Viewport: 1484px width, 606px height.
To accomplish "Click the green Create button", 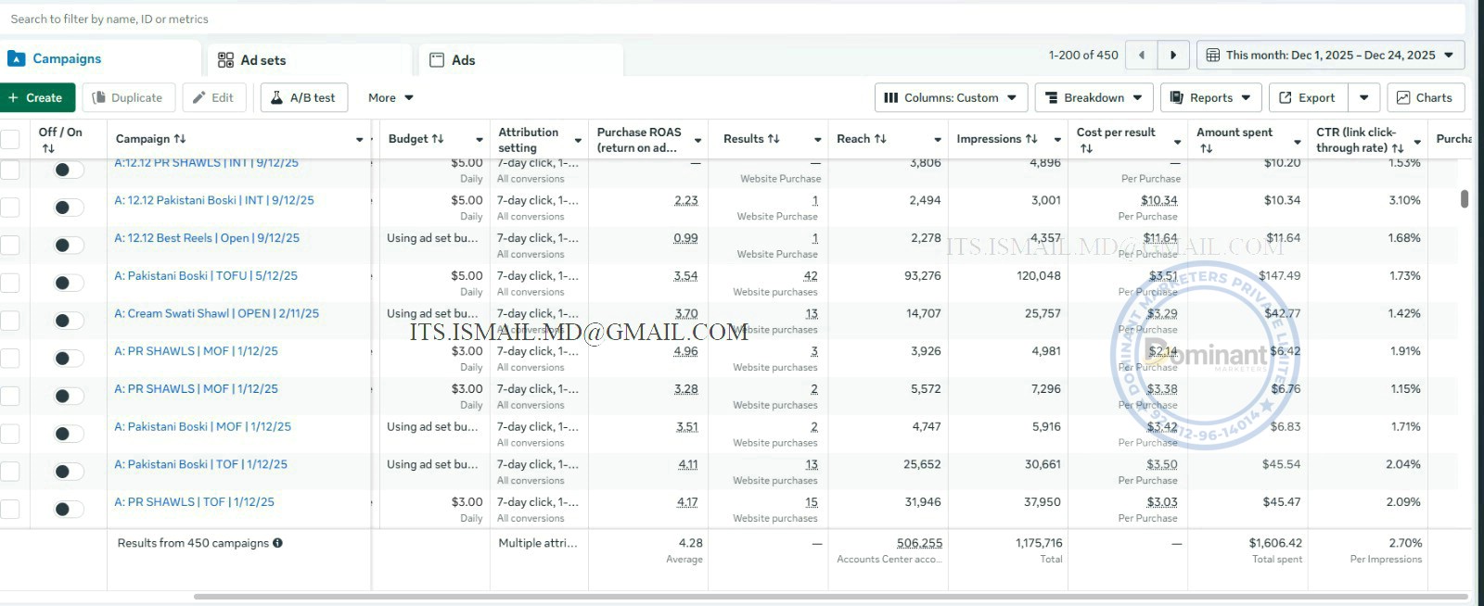I will coord(36,97).
